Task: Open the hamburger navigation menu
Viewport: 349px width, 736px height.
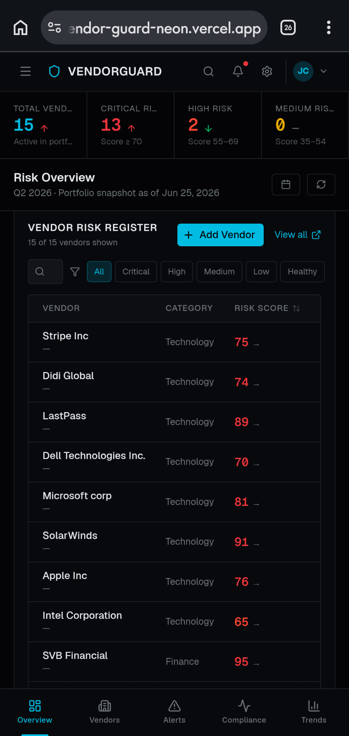Action: [x=25, y=72]
